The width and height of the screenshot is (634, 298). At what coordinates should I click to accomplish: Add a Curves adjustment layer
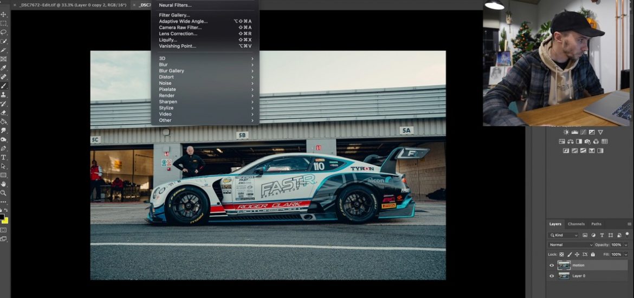pos(583,132)
